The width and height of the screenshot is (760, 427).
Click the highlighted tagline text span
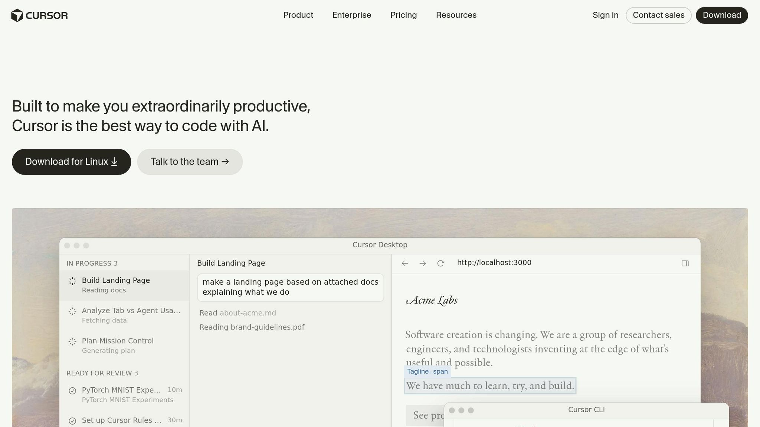click(x=489, y=386)
